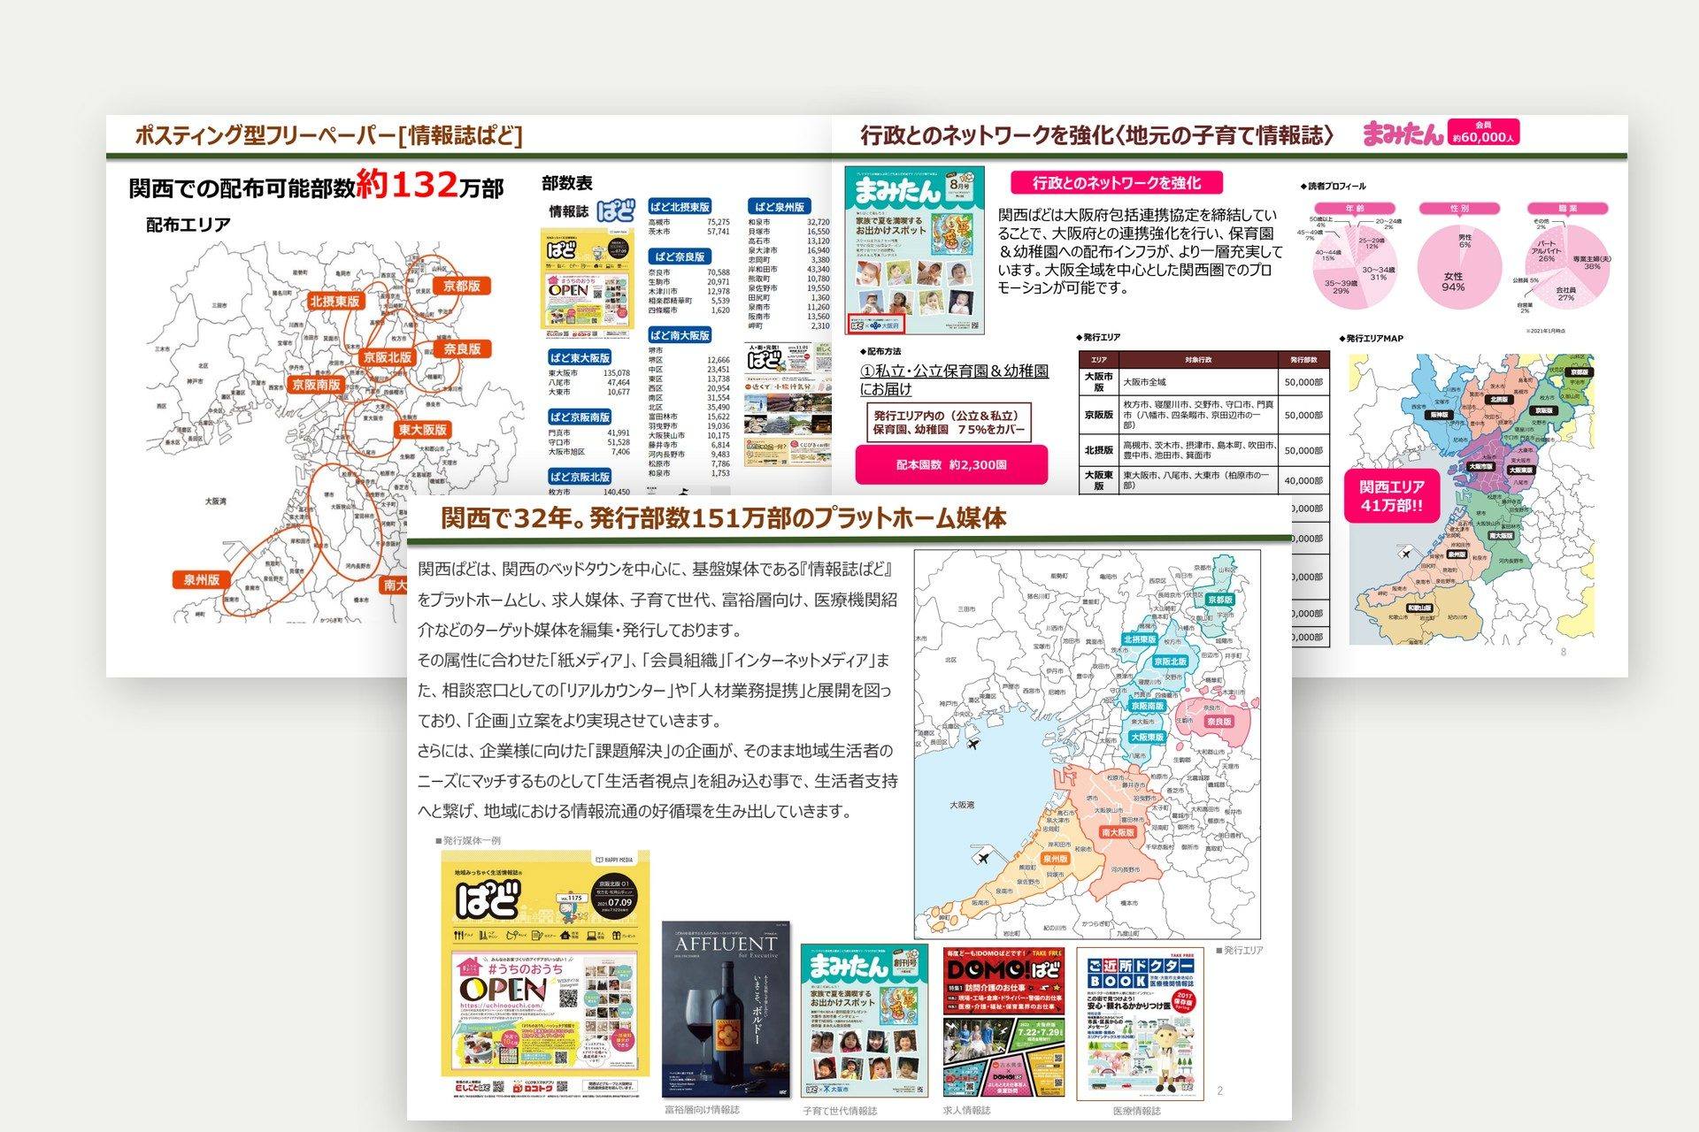Select 京阪南版 orange label on the top-left map
1699x1132 pixels.
(x=316, y=384)
